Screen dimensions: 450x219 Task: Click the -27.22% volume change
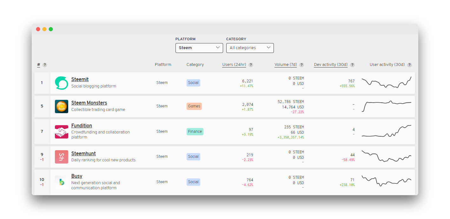tap(297, 112)
